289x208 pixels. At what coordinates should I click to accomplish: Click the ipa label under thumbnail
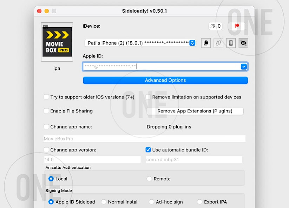pyautogui.click(x=57, y=68)
